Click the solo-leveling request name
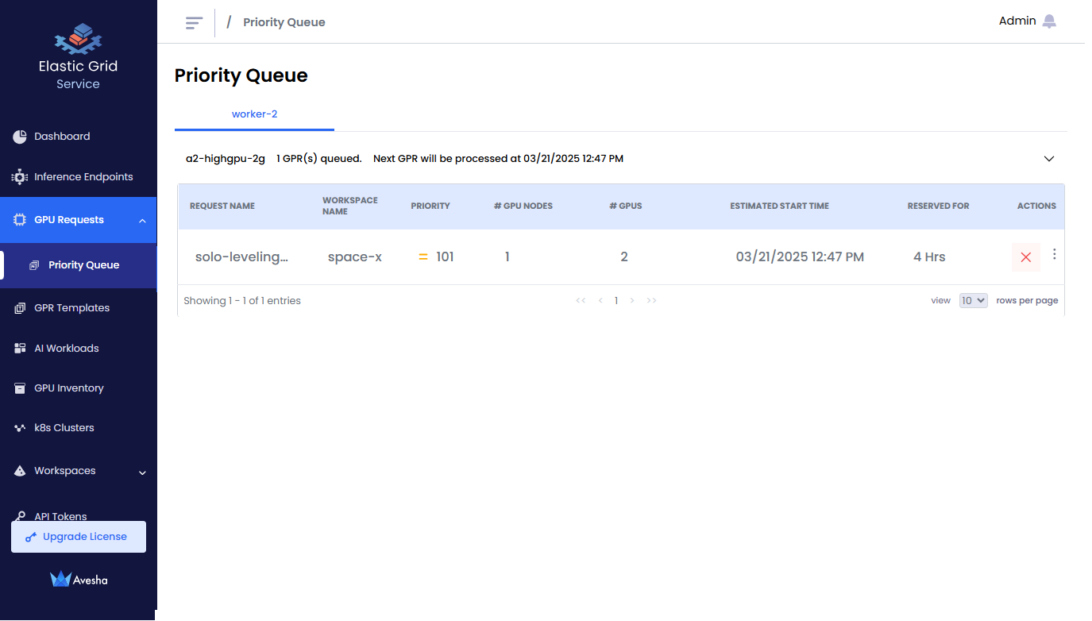1092x621 pixels. click(241, 257)
